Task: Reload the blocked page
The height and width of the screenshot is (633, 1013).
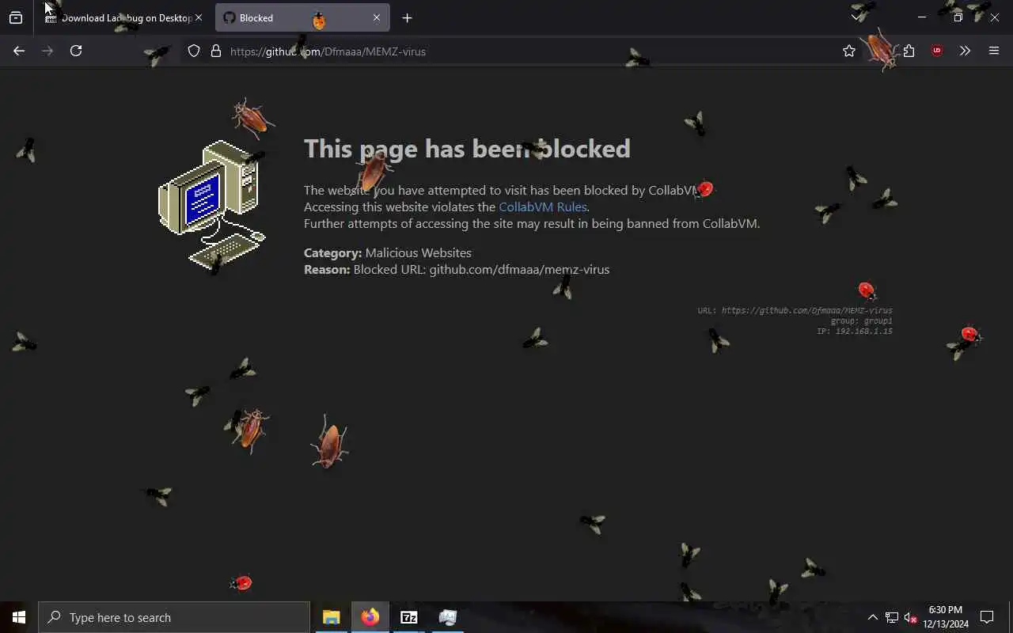Action: pos(76,51)
